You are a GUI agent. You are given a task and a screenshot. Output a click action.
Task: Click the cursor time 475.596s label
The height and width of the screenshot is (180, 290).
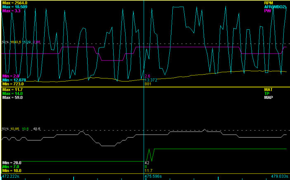pyautogui.click(x=153, y=176)
